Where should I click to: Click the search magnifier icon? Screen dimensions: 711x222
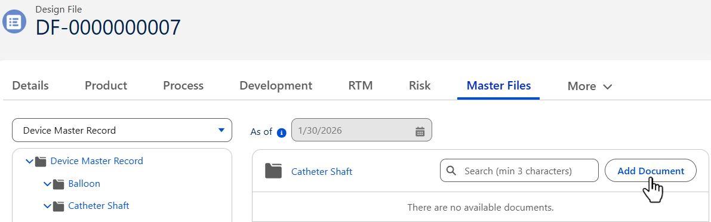451,171
